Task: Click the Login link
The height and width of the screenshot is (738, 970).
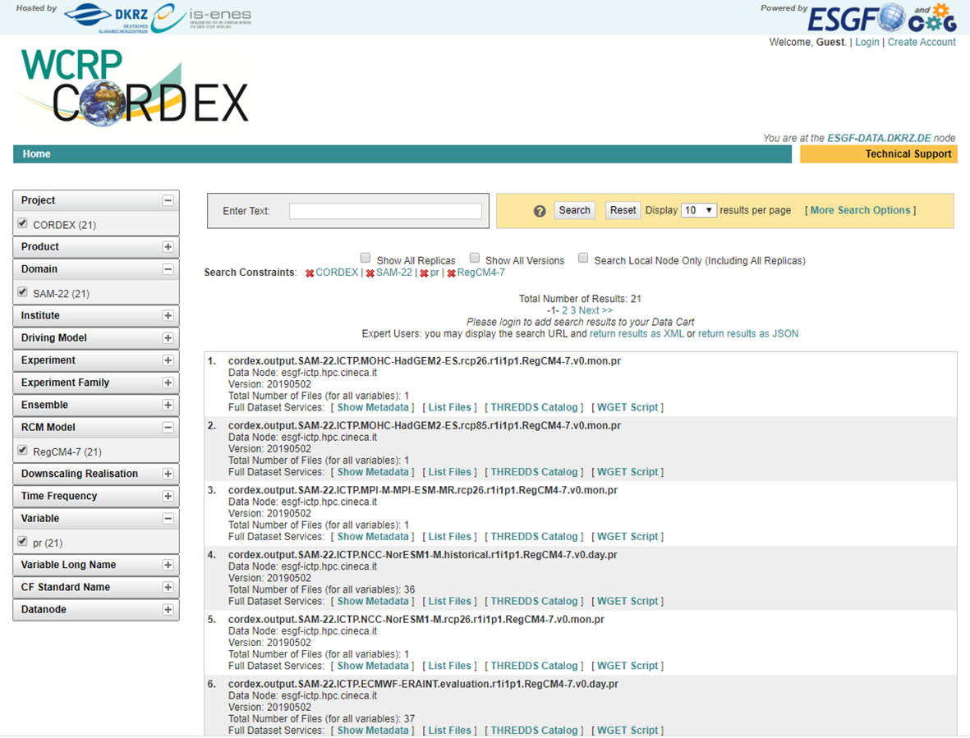Action: coord(867,42)
